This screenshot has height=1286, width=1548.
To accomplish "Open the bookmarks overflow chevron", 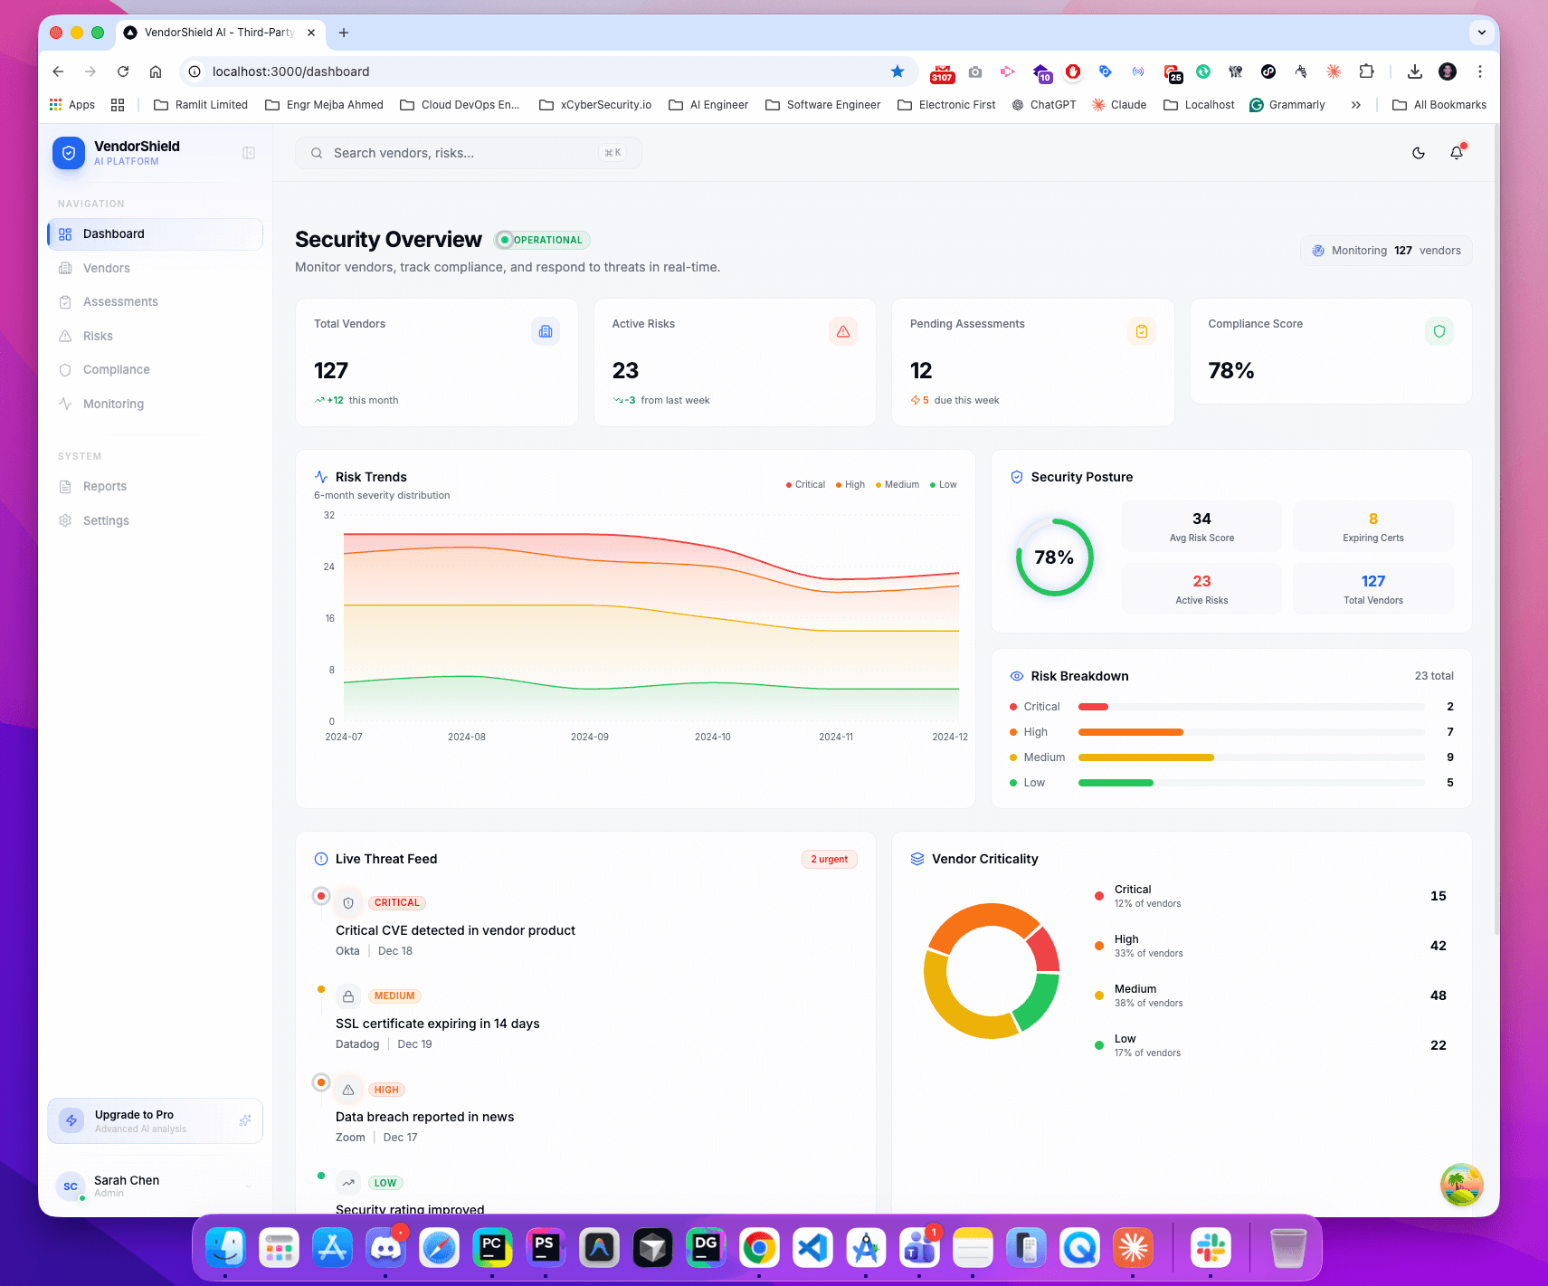I will pos(1356,105).
